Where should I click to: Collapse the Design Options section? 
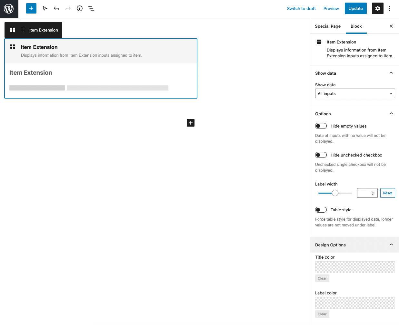(x=391, y=245)
